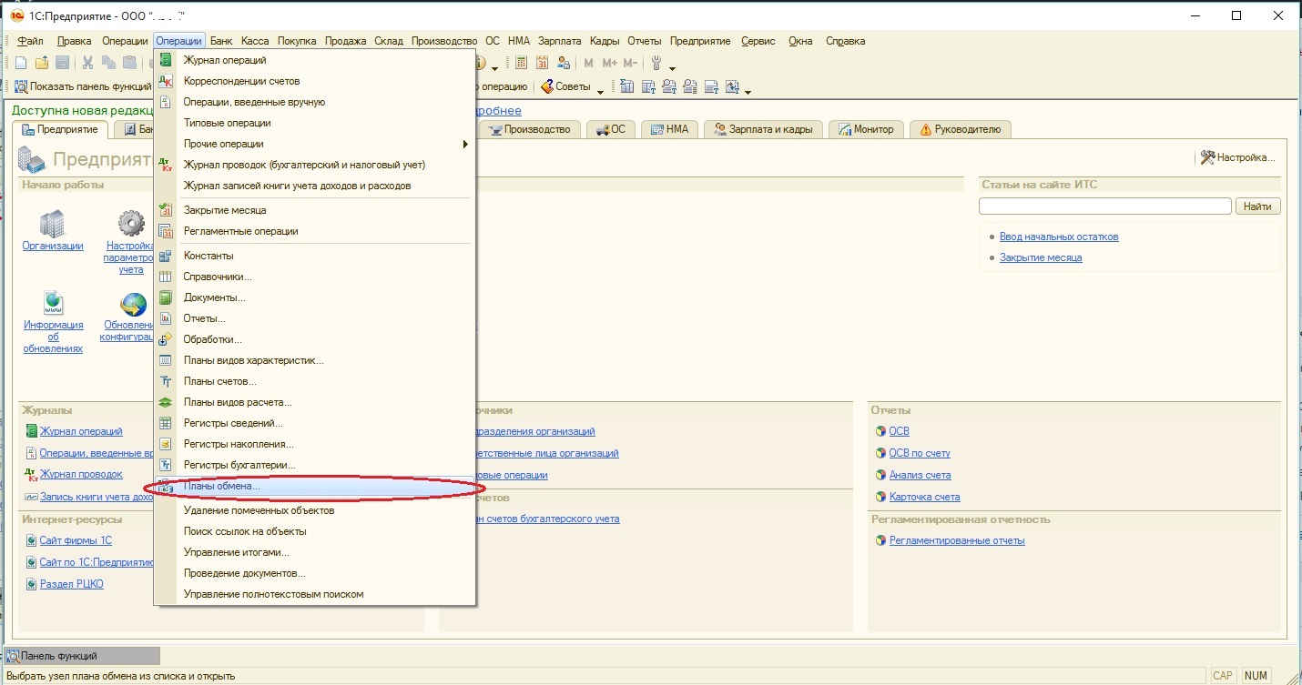Viewport: 1302px width, 685px height.
Task: Create a new document with toolbar icon
Action: pos(20,63)
